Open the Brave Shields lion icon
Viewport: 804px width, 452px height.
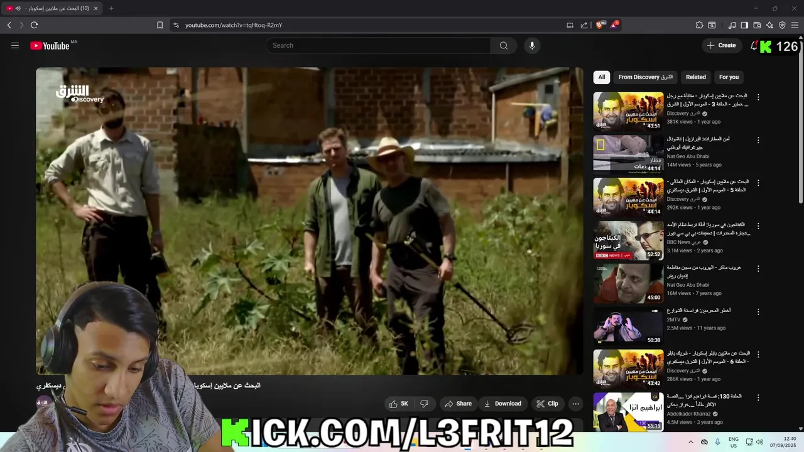[600, 25]
